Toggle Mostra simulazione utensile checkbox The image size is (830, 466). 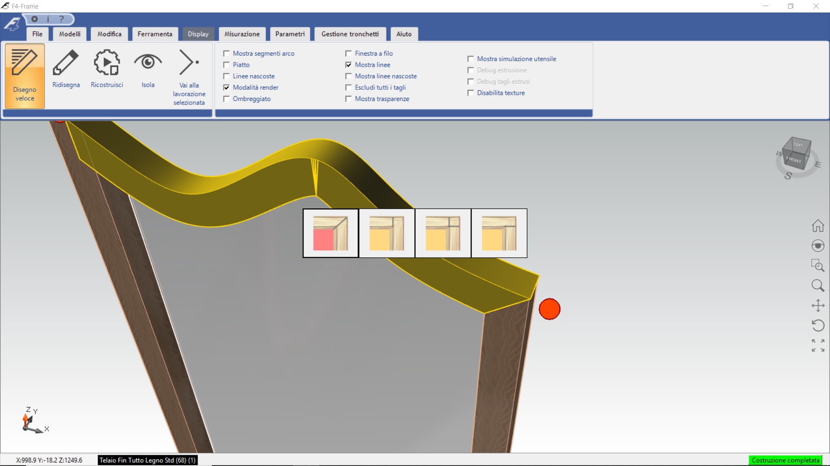click(x=471, y=59)
